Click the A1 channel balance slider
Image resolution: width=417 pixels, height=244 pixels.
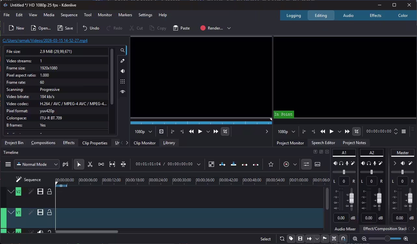coord(344,172)
